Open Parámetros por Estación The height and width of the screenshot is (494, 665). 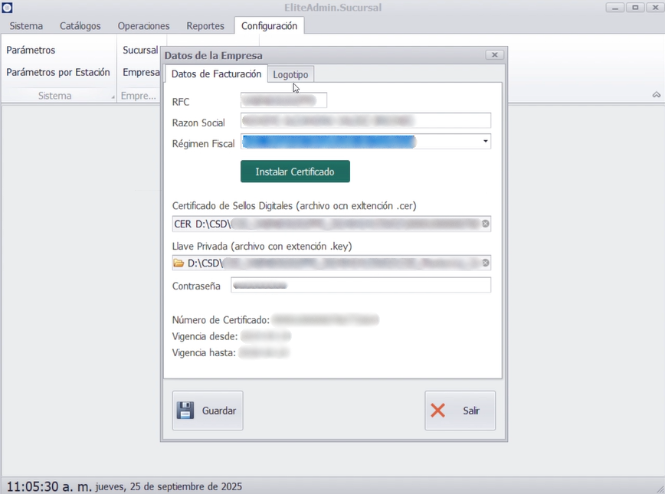click(58, 72)
